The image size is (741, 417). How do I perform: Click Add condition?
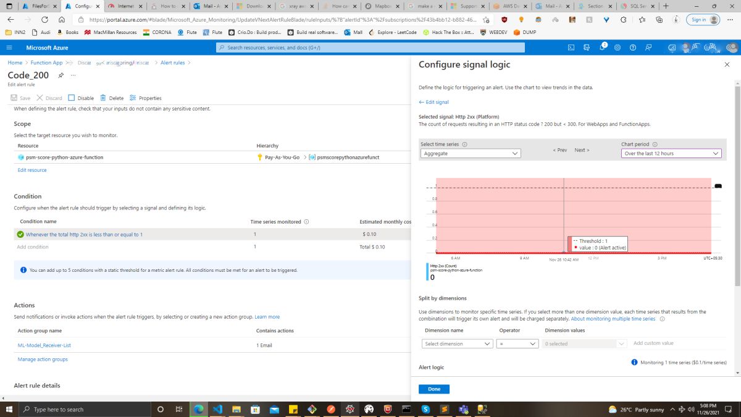pyautogui.click(x=33, y=246)
